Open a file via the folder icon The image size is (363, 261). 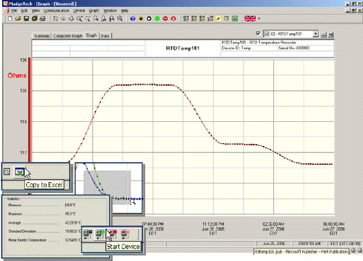click(18, 19)
